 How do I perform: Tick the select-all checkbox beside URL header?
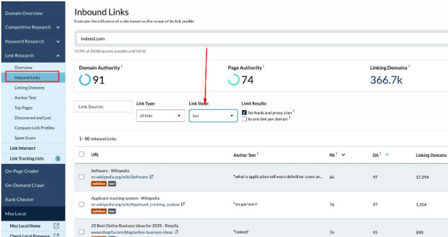pos(81,154)
